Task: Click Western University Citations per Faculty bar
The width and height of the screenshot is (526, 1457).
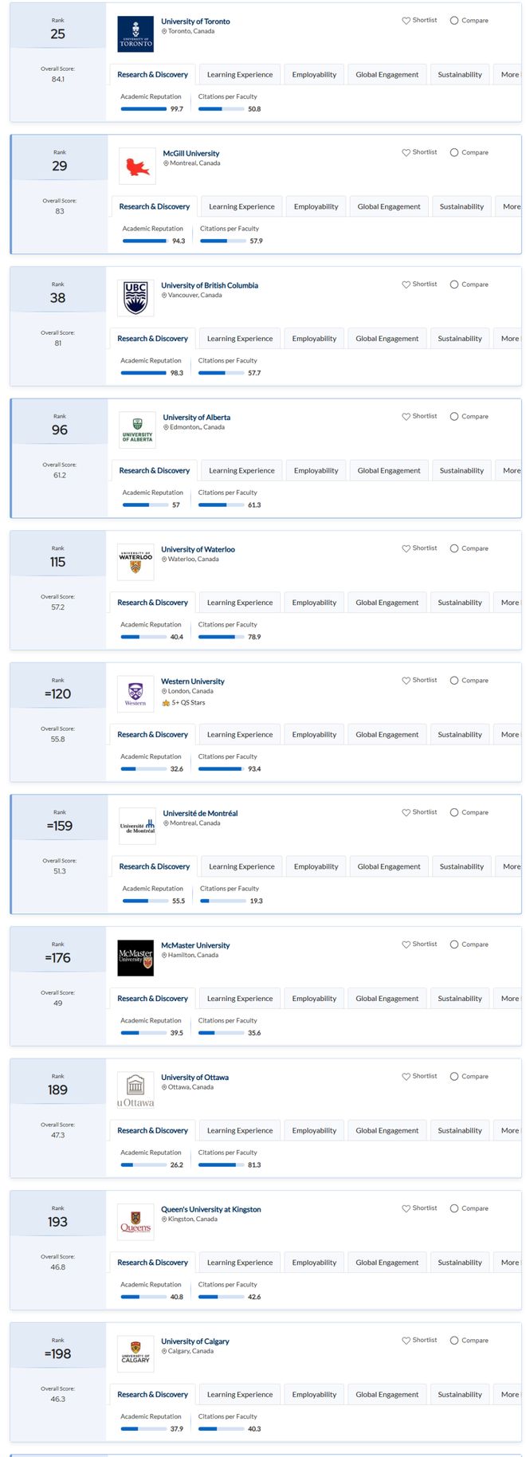Action: coord(222,769)
